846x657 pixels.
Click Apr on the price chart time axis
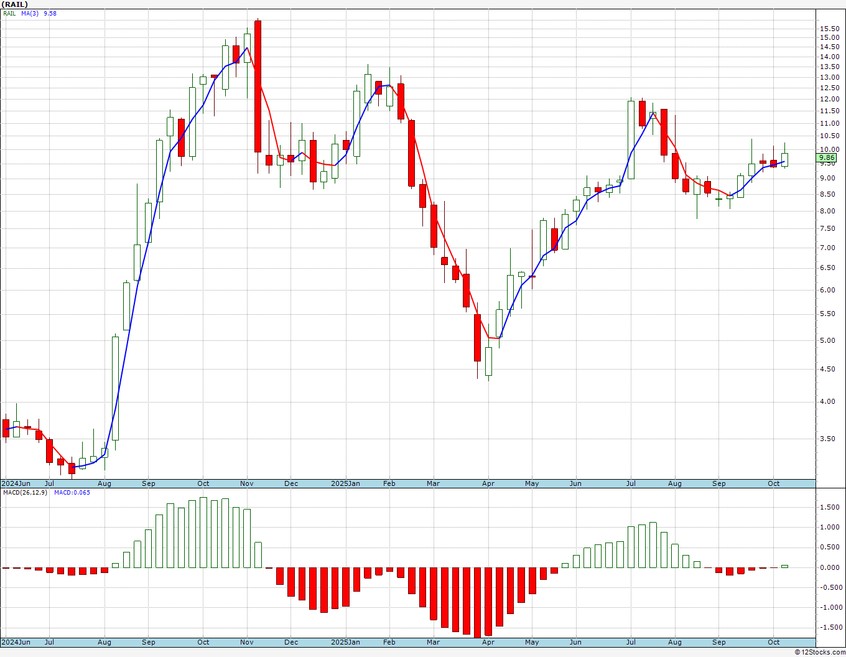pos(488,483)
